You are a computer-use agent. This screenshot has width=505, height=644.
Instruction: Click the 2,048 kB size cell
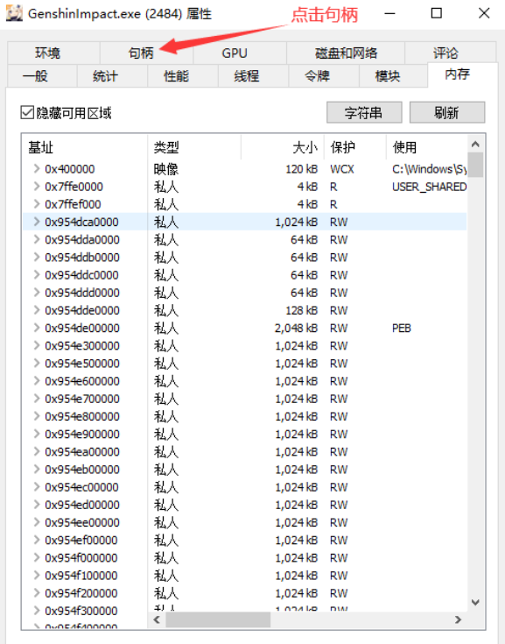296,328
